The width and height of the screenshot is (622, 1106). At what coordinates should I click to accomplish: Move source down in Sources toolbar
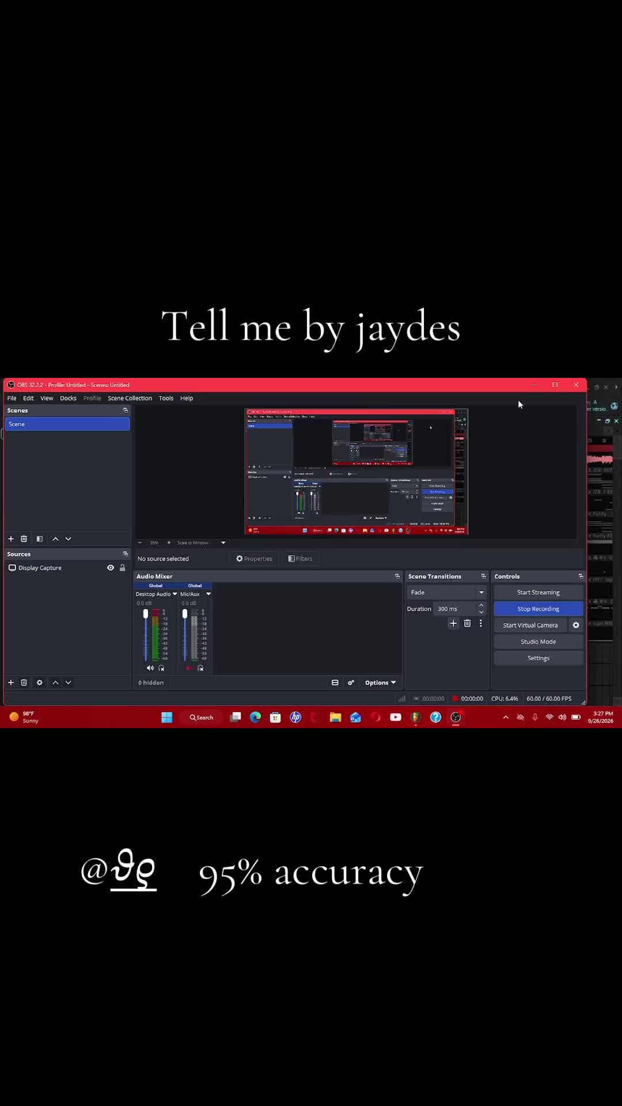[69, 683]
